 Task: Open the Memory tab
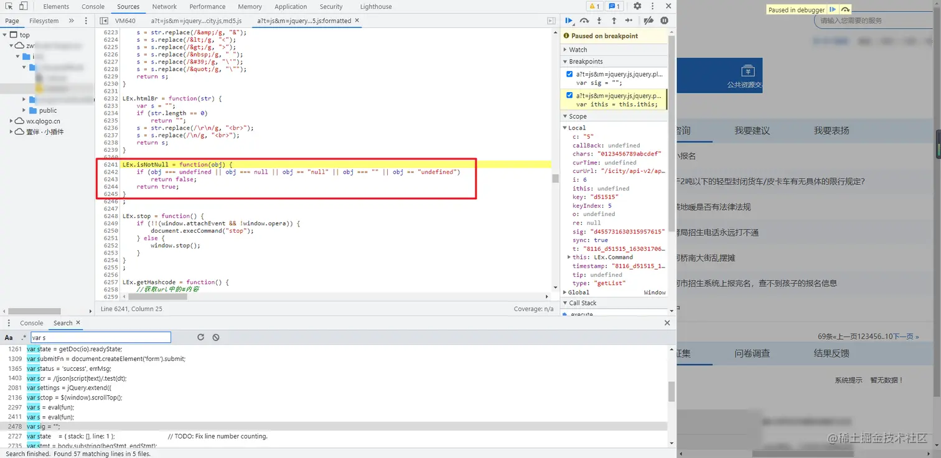coord(250,6)
